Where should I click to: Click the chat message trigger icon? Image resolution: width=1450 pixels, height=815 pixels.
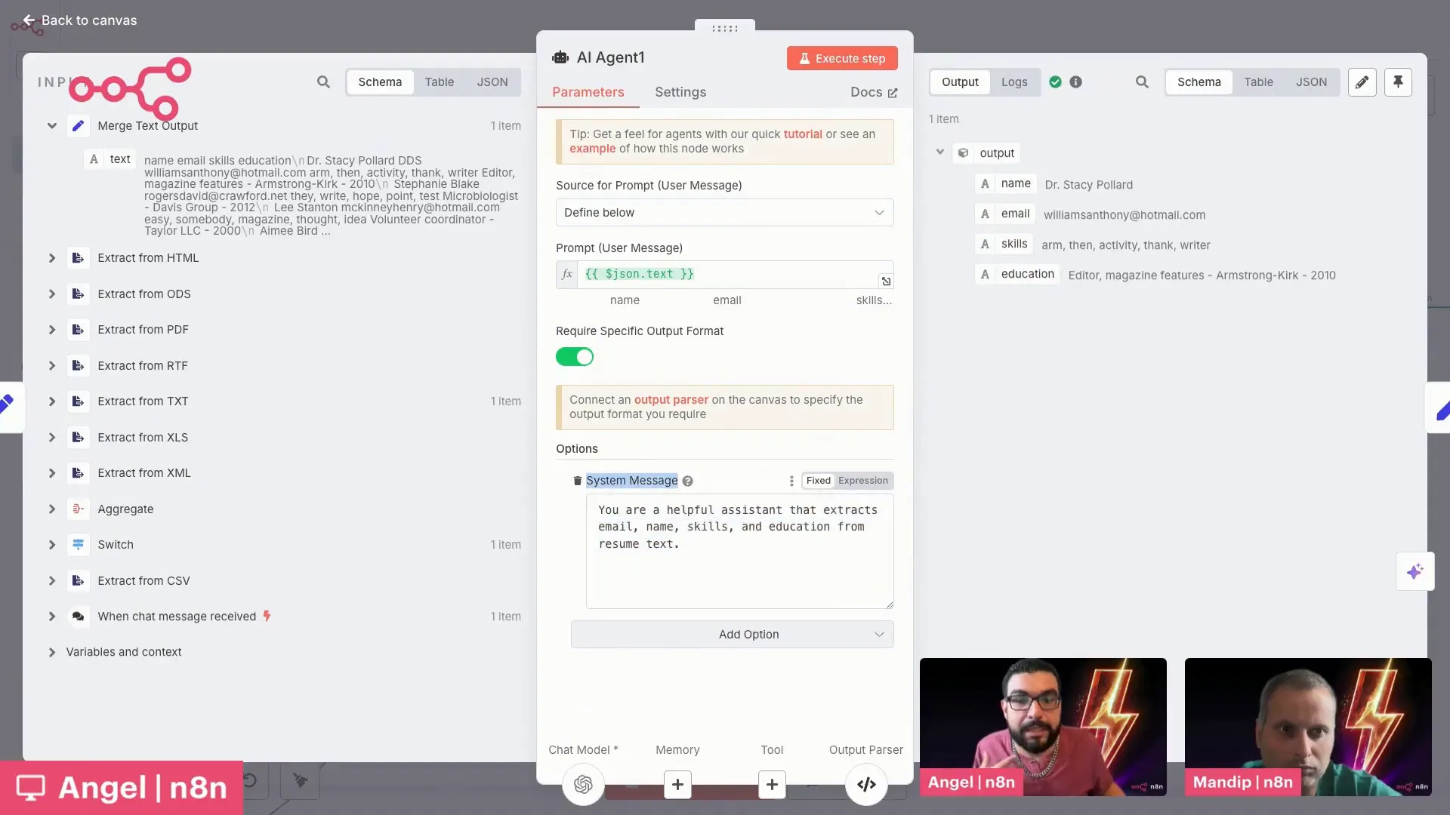tap(78, 617)
